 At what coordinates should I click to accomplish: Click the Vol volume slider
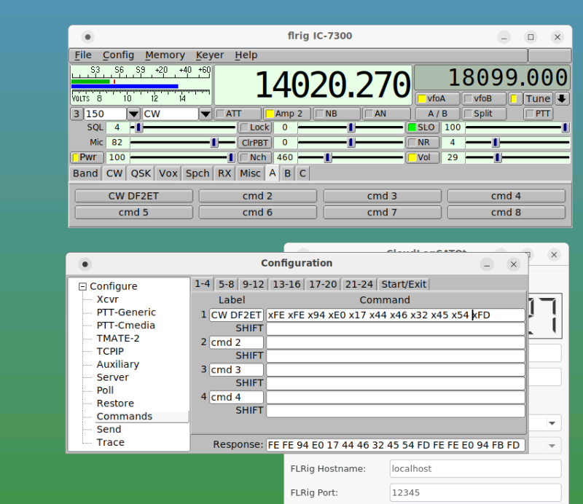click(517, 157)
